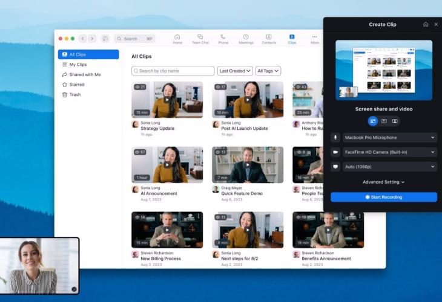Go to the Phone tab

223,37
